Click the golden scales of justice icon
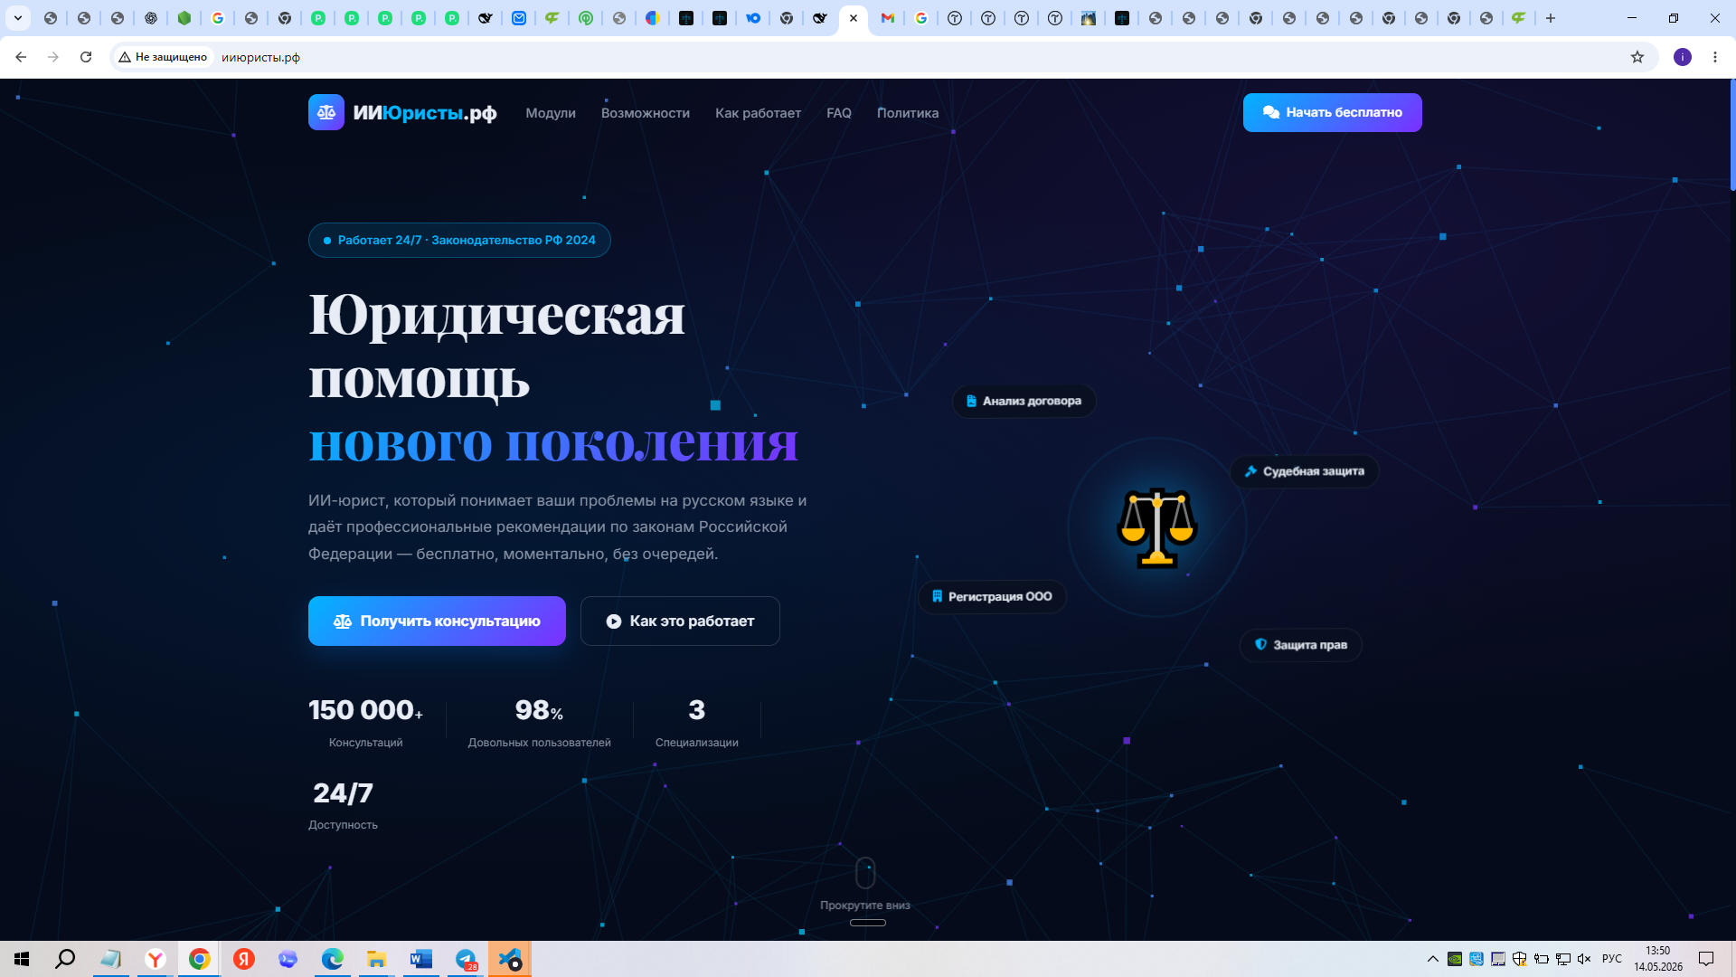Image resolution: width=1736 pixels, height=977 pixels. [1156, 527]
